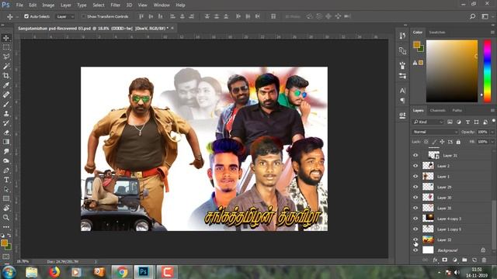Switch to the Channels tab

click(437, 110)
